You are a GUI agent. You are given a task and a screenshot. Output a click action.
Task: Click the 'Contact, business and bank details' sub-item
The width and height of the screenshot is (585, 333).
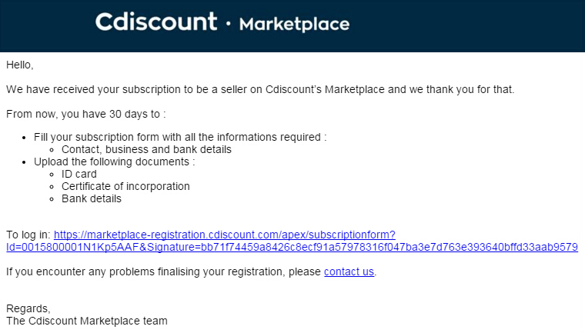[x=146, y=149]
